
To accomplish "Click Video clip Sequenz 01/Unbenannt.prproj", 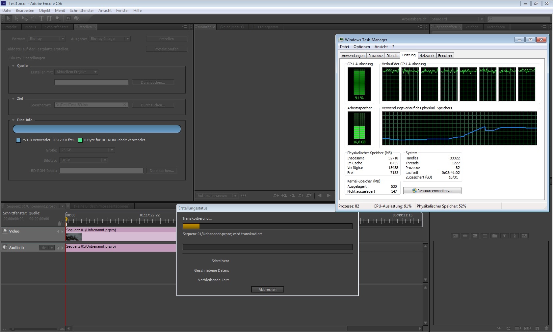I will [x=121, y=234].
